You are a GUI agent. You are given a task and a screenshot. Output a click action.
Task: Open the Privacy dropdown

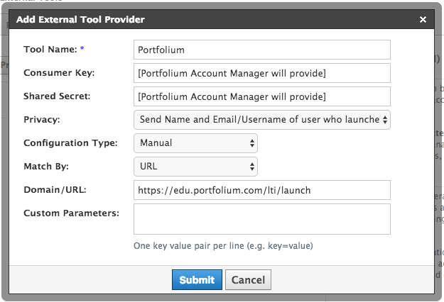coord(261,120)
